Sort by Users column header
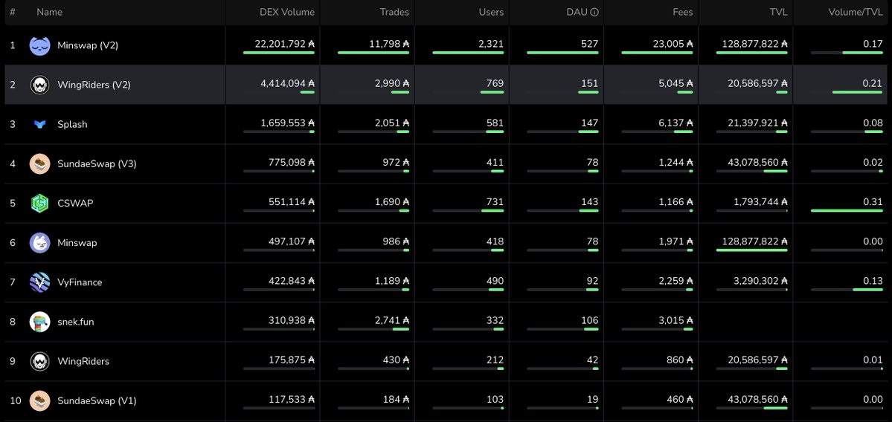 [491, 12]
